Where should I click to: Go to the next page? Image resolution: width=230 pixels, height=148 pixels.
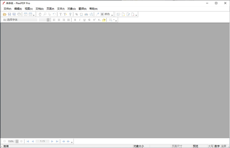(52, 141)
